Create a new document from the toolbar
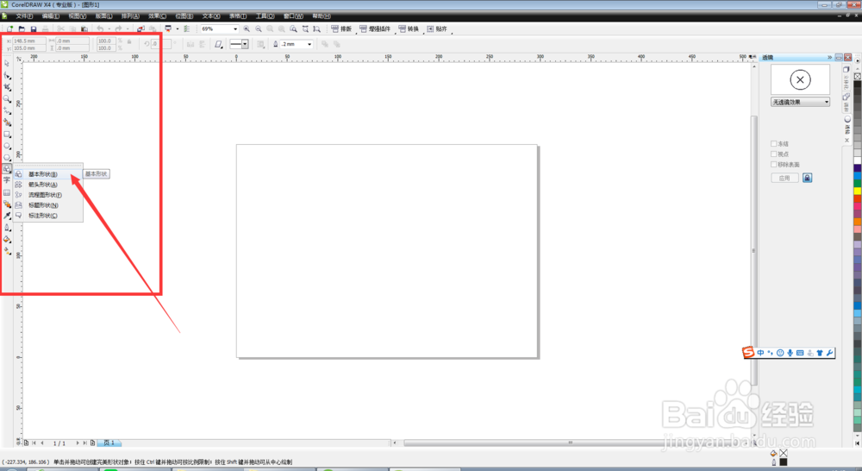 pos(9,28)
